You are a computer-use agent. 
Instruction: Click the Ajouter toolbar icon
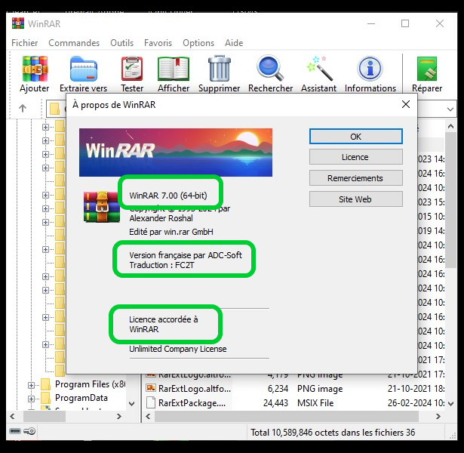(35, 69)
